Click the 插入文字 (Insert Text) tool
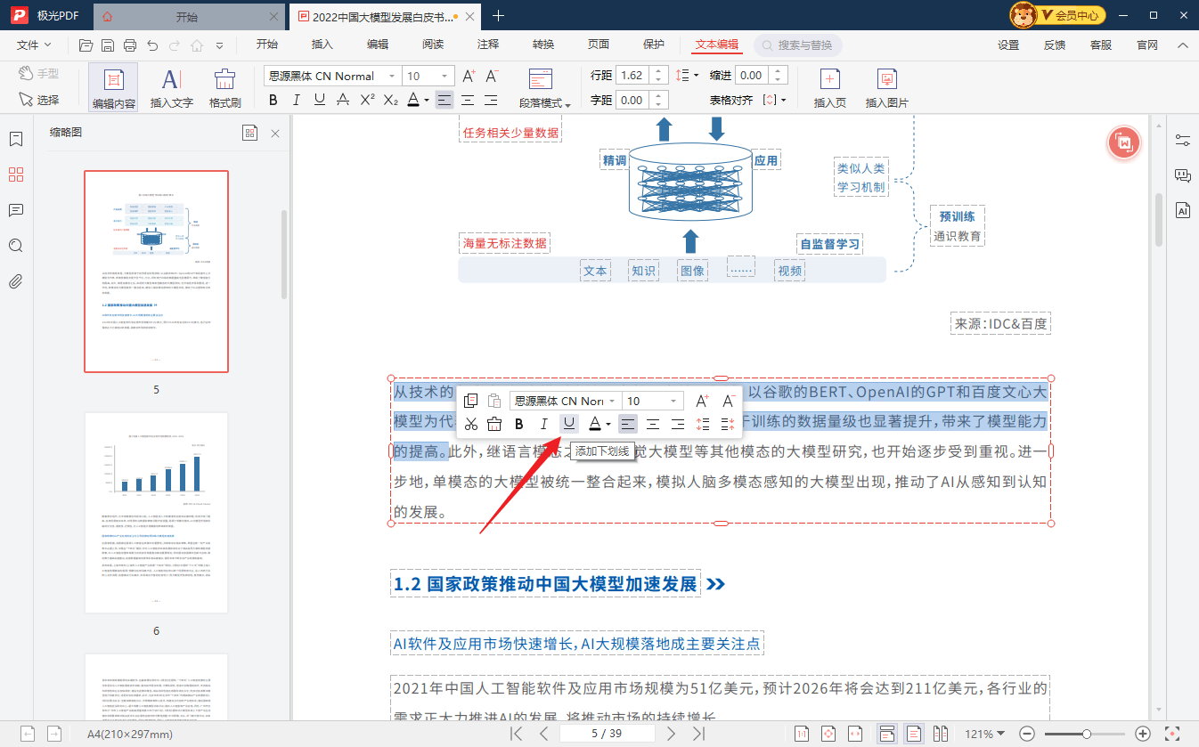The width and height of the screenshot is (1199, 747). tap(171, 88)
